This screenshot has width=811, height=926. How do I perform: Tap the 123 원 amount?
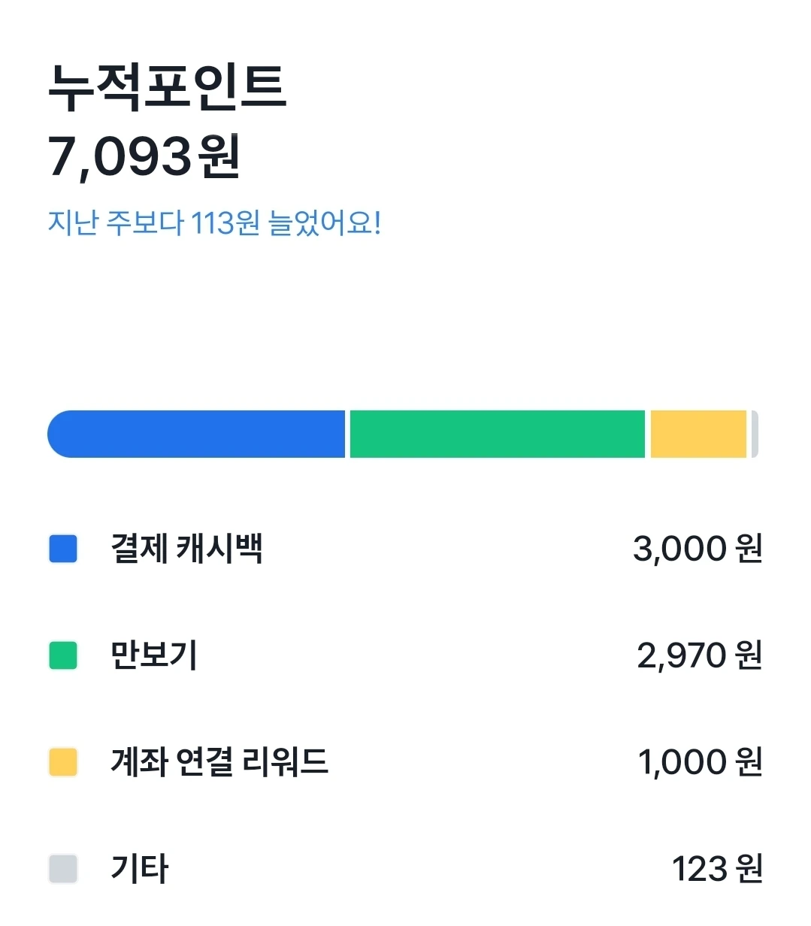point(718,869)
